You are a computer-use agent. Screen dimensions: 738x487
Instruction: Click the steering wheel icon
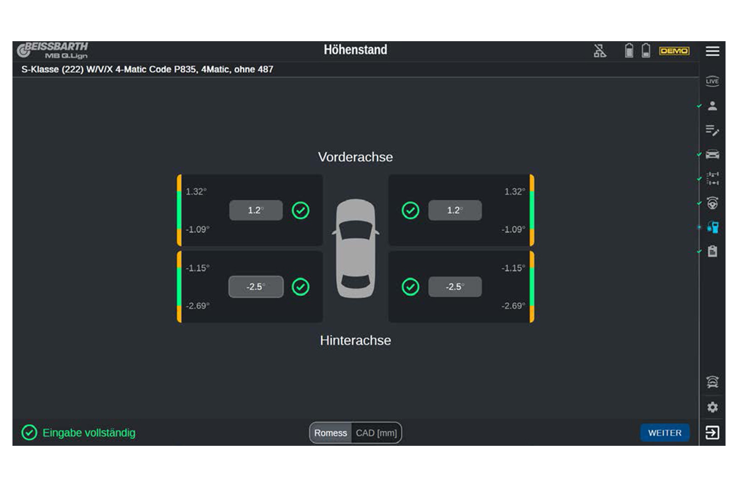coord(712,203)
